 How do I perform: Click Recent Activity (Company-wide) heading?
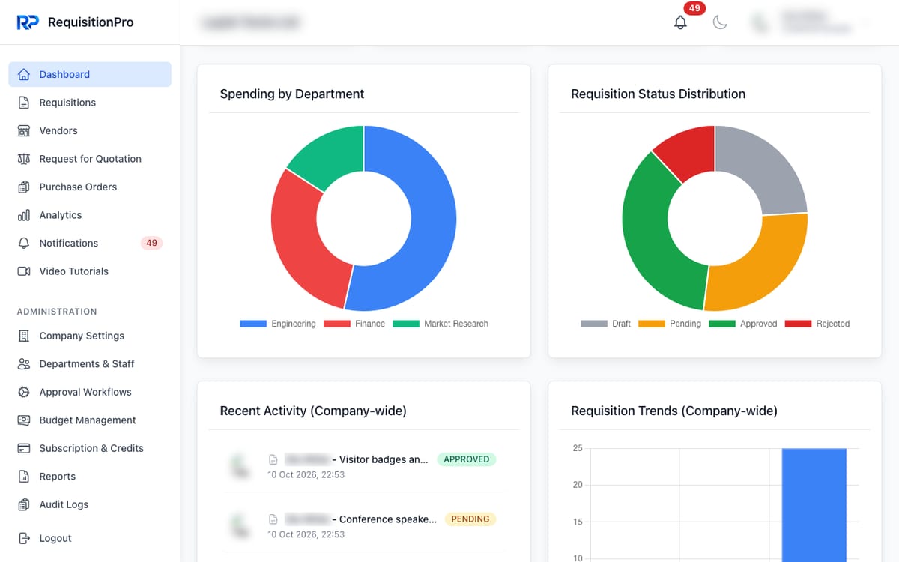click(x=313, y=411)
